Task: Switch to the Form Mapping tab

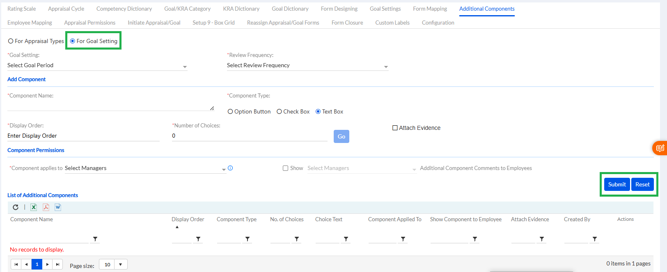Action: [x=430, y=9]
